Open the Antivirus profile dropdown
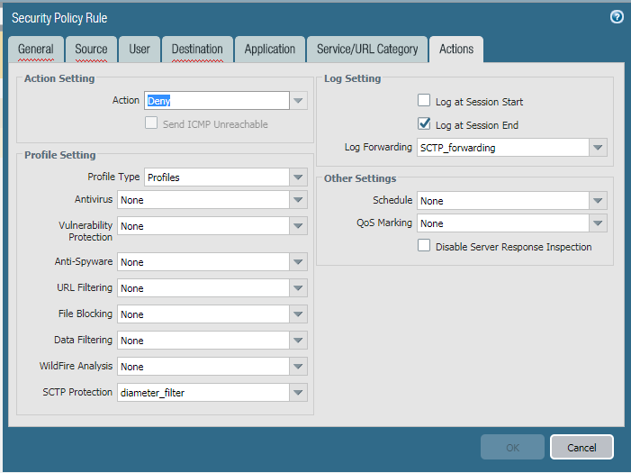The height and width of the screenshot is (473, 631). coord(299,200)
